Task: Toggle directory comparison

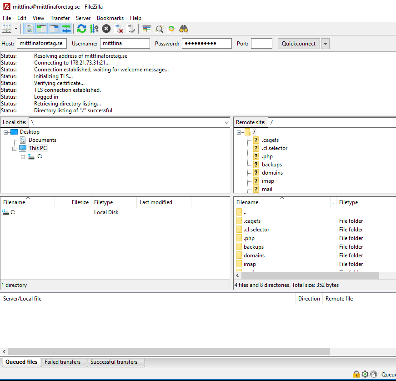Action: coord(159,29)
